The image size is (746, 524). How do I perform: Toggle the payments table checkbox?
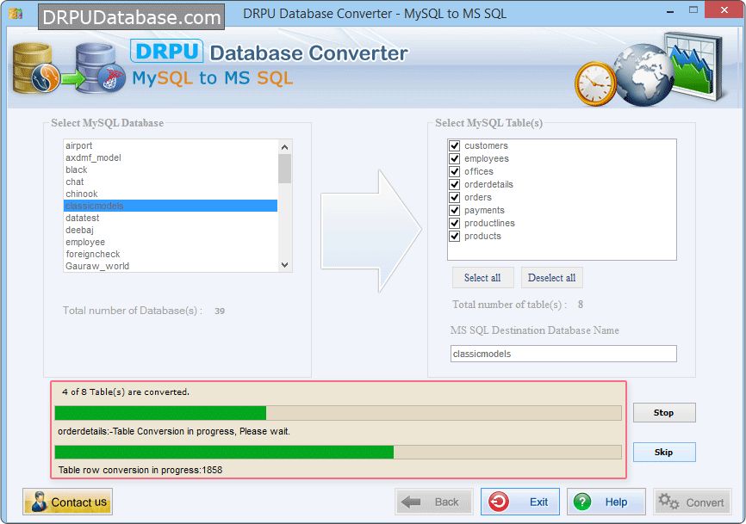tap(454, 210)
